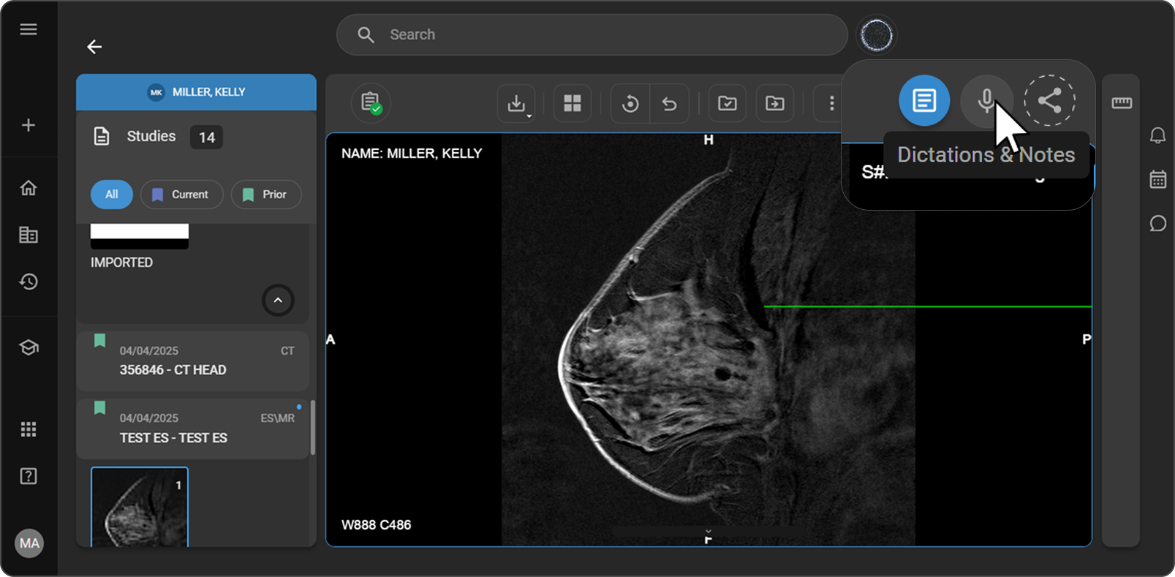Open the three-dot more options menu

coord(831,103)
